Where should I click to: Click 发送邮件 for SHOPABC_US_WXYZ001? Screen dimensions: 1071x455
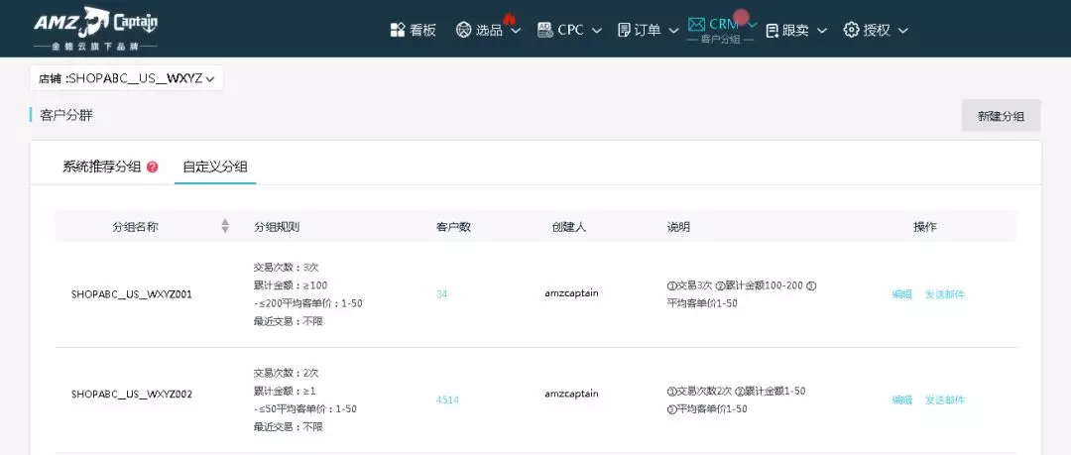pyautogui.click(x=945, y=294)
